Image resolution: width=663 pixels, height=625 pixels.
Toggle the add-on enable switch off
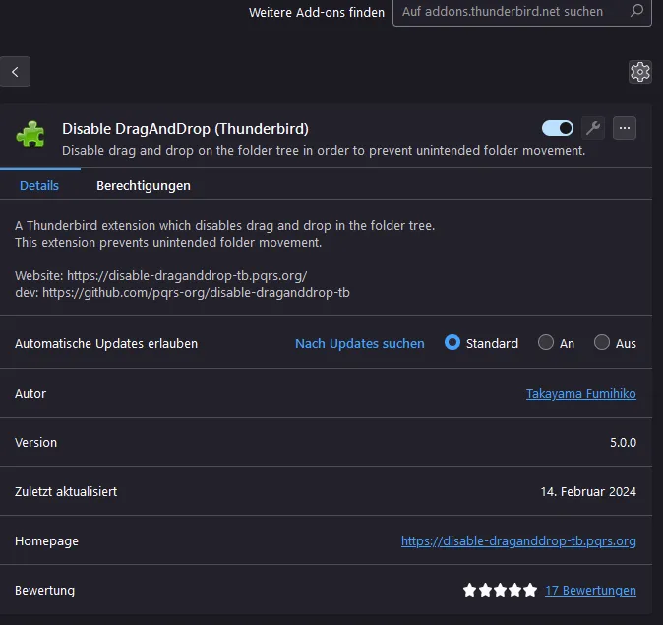pyautogui.click(x=558, y=128)
